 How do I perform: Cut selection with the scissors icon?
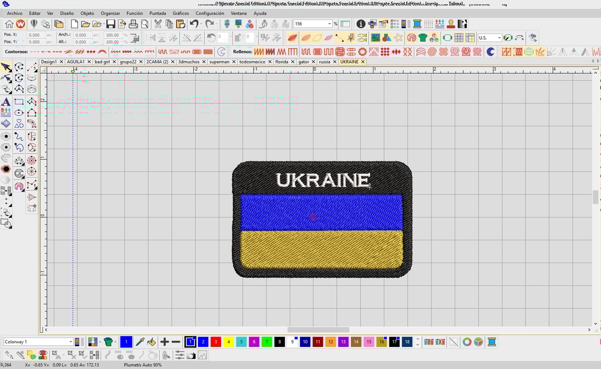click(158, 24)
